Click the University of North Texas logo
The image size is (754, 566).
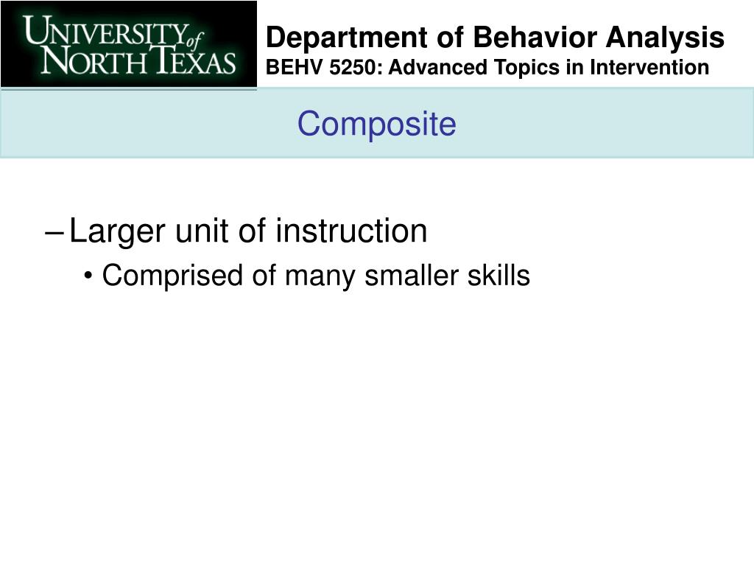129,44
